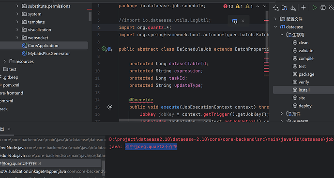Expand the substitute.permissions package
334x178 pixels.
point(17,6)
